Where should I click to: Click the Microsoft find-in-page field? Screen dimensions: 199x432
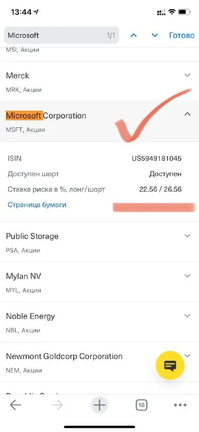pos(61,35)
